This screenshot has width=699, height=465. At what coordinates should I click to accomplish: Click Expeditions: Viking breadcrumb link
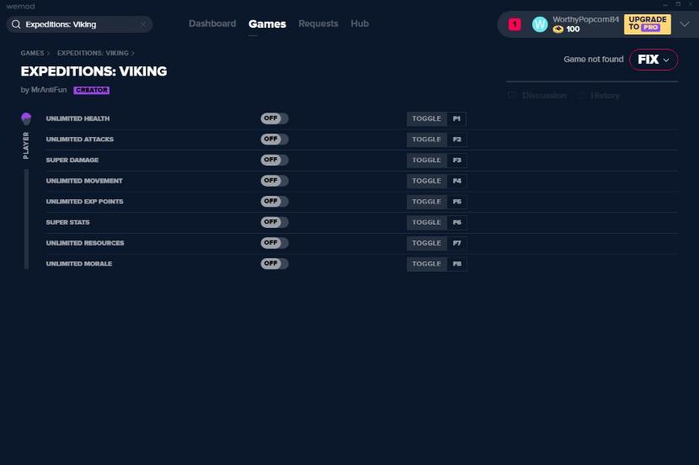tap(93, 53)
